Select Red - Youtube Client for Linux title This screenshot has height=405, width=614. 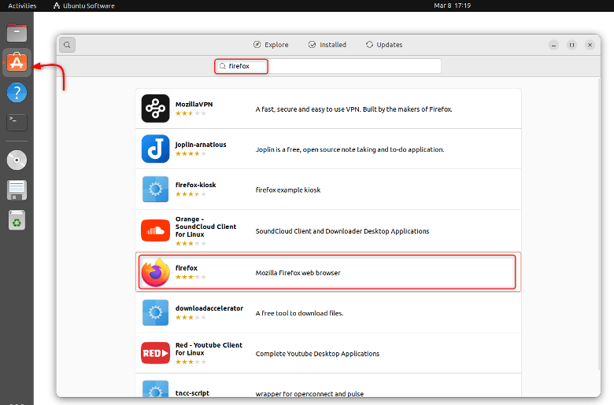coord(209,348)
